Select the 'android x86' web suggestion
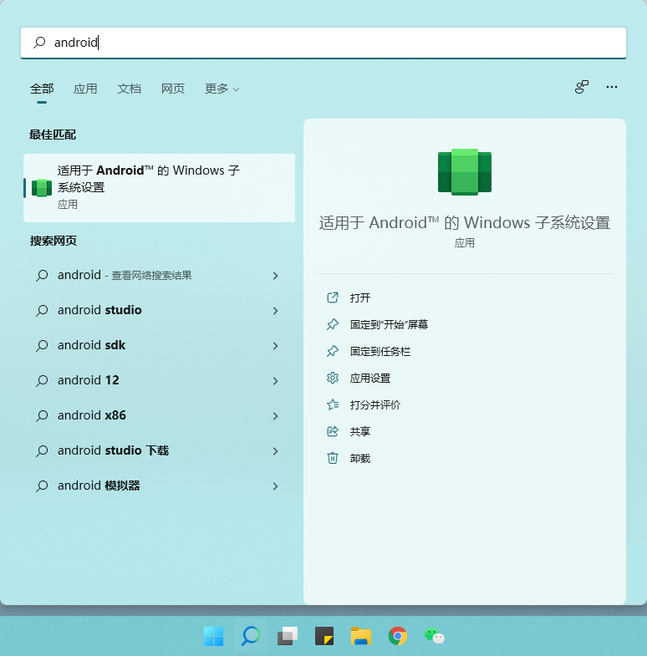This screenshot has width=647, height=656. pos(159,416)
